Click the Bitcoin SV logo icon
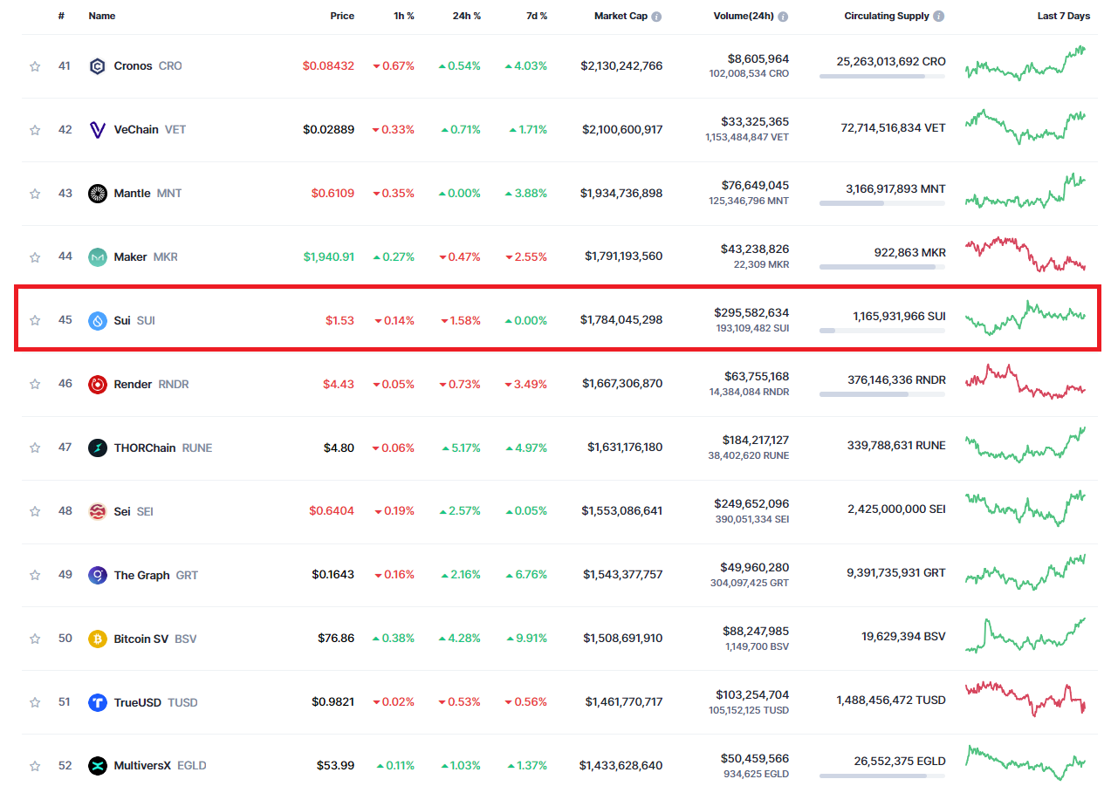Image resolution: width=1111 pixels, height=786 pixels. (x=98, y=639)
